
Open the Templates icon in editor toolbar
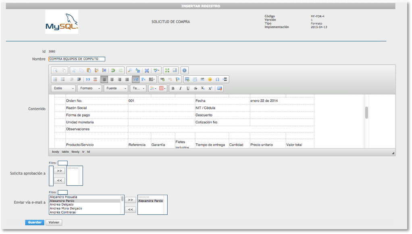[x=64, y=70]
